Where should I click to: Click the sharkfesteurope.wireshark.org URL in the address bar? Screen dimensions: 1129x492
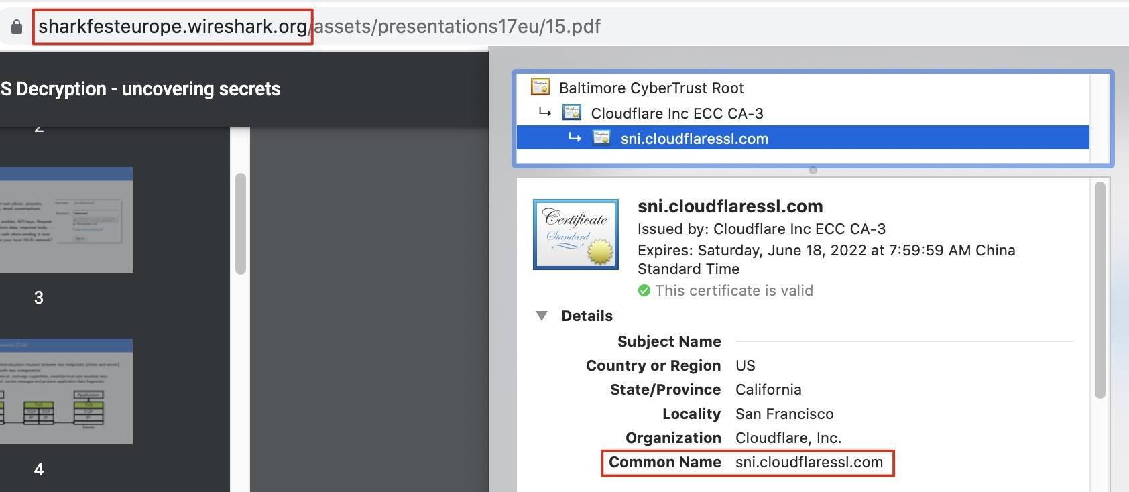coord(172,27)
